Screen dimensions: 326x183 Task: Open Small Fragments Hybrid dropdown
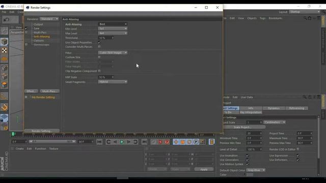click(113, 82)
